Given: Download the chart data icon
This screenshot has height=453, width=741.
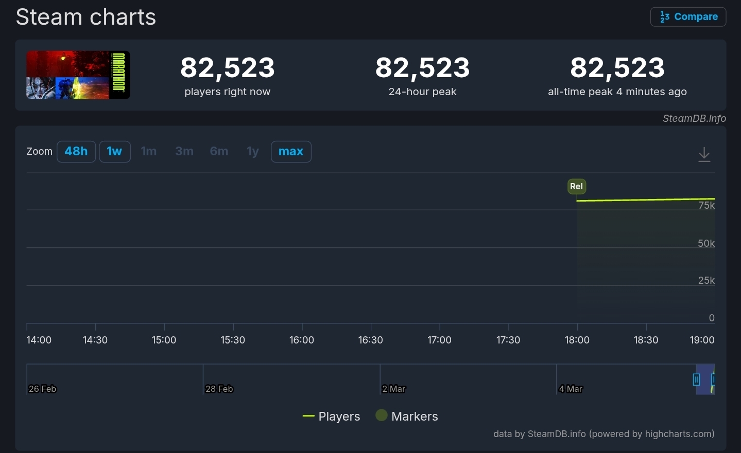Looking at the screenshot, I should click(704, 155).
